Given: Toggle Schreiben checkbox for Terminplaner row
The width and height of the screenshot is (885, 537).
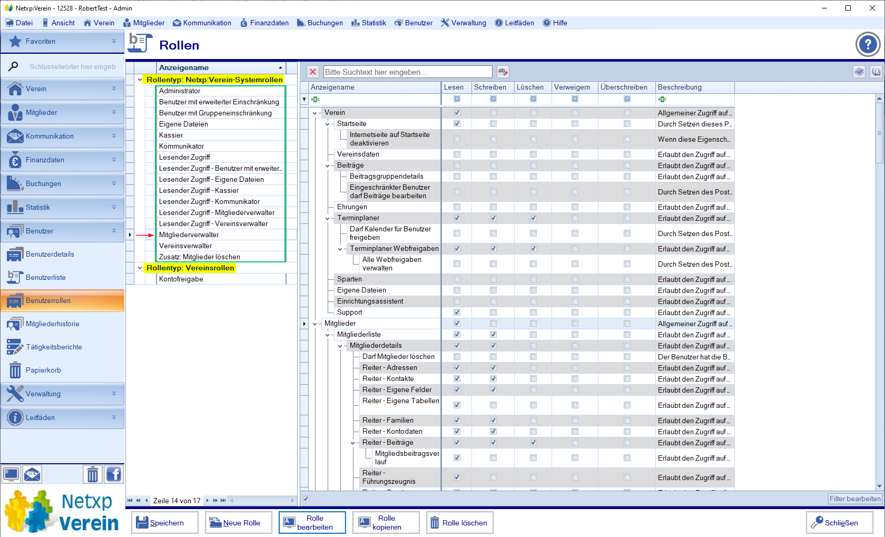Looking at the screenshot, I should click(493, 218).
